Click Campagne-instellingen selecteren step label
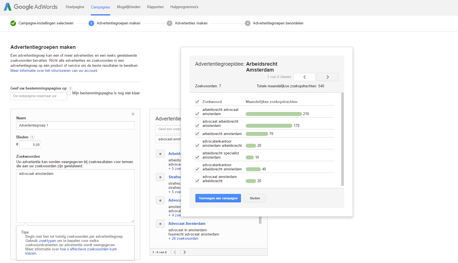This screenshot has width=458, height=263. (46, 23)
